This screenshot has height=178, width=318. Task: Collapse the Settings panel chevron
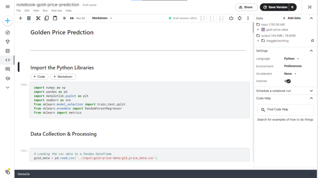(x=311, y=51)
